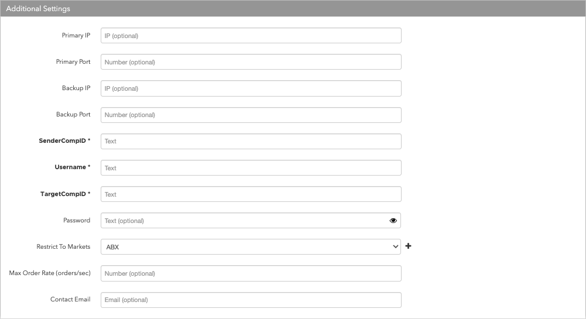Click the Contact Email input field
Image resolution: width=586 pixels, height=319 pixels.
251,300
